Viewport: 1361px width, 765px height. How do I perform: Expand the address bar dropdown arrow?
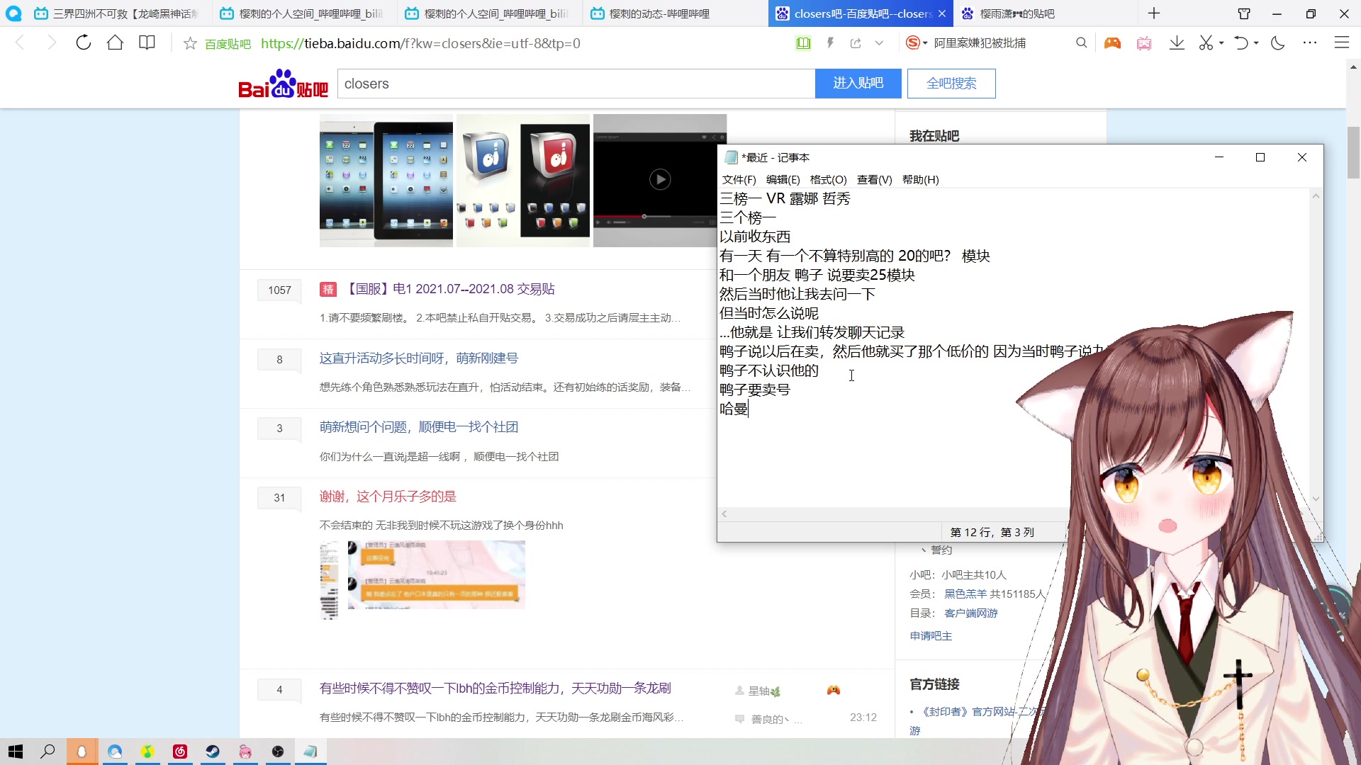[879, 43]
